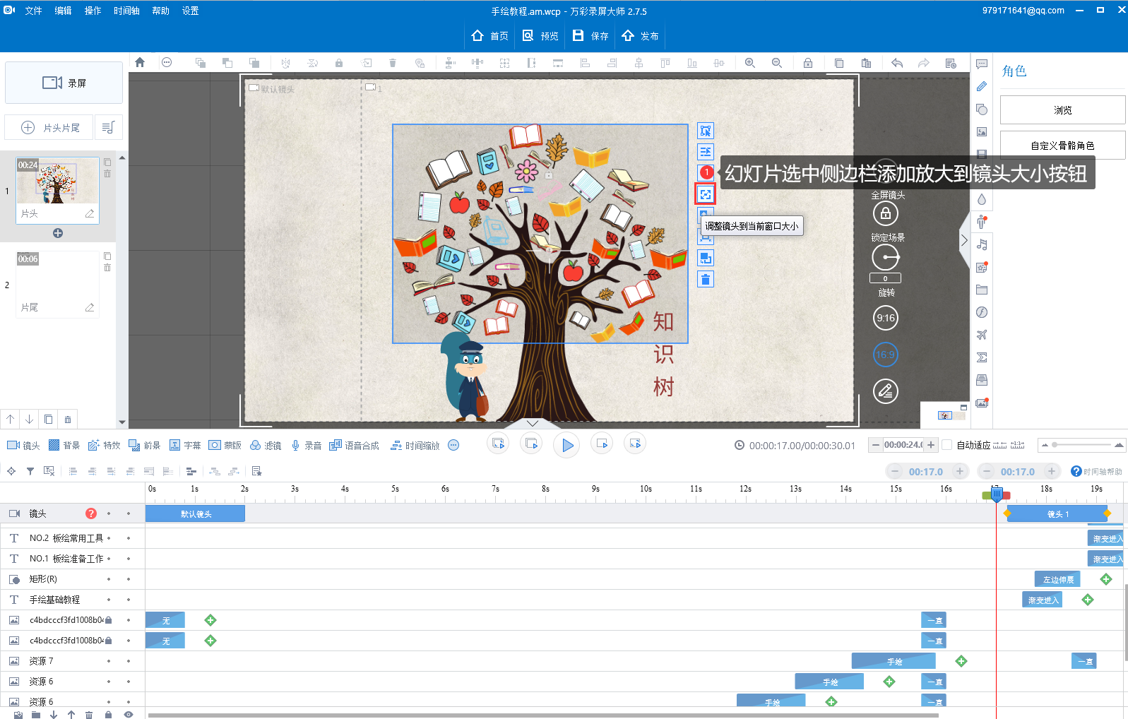Add 特效 effect in timeline toolbar

click(x=104, y=445)
